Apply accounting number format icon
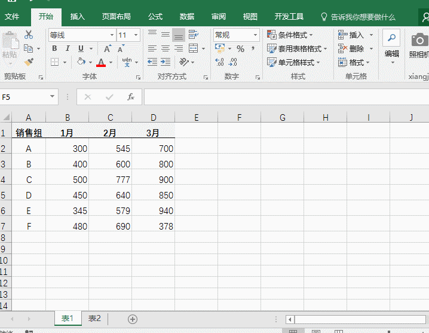 click(x=220, y=48)
